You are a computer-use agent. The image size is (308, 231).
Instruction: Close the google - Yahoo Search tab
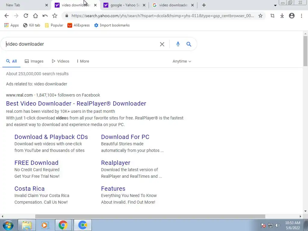(x=144, y=5)
